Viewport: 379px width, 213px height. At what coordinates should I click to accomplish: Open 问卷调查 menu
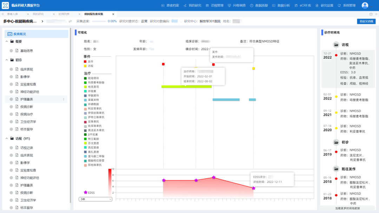[x=237, y=5]
